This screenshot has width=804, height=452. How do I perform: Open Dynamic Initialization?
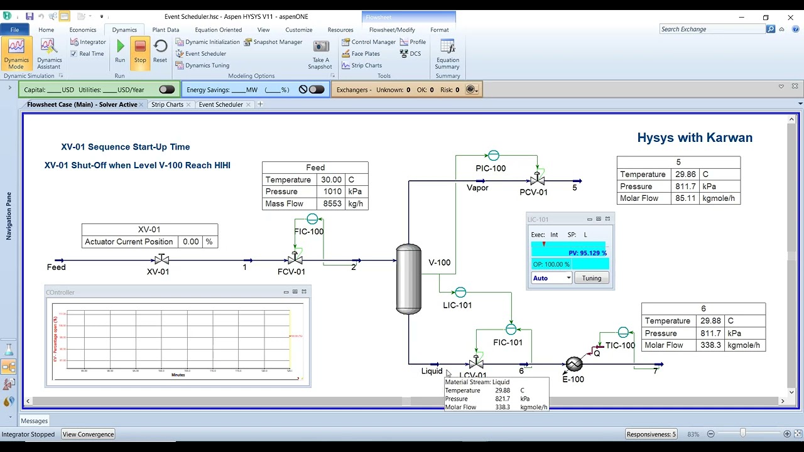click(208, 42)
